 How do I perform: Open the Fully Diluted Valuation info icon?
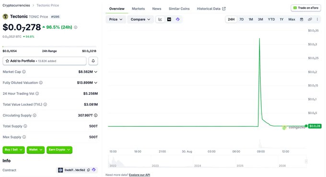click(x=41, y=83)
